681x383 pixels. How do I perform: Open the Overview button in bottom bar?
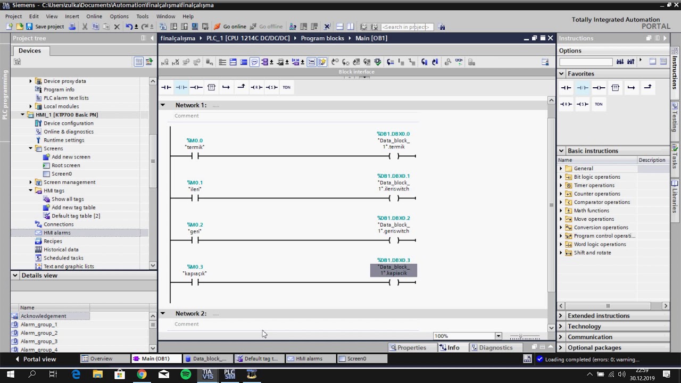(105, 359)
